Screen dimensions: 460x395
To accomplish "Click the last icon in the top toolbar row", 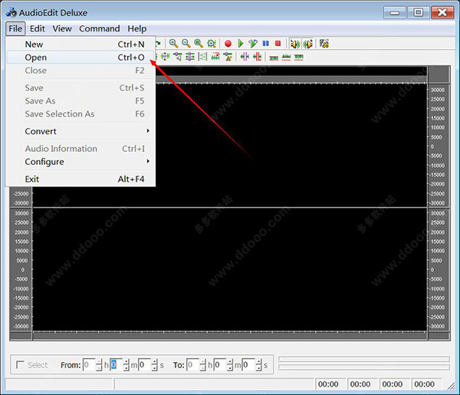I will click(x=324, y=44).
